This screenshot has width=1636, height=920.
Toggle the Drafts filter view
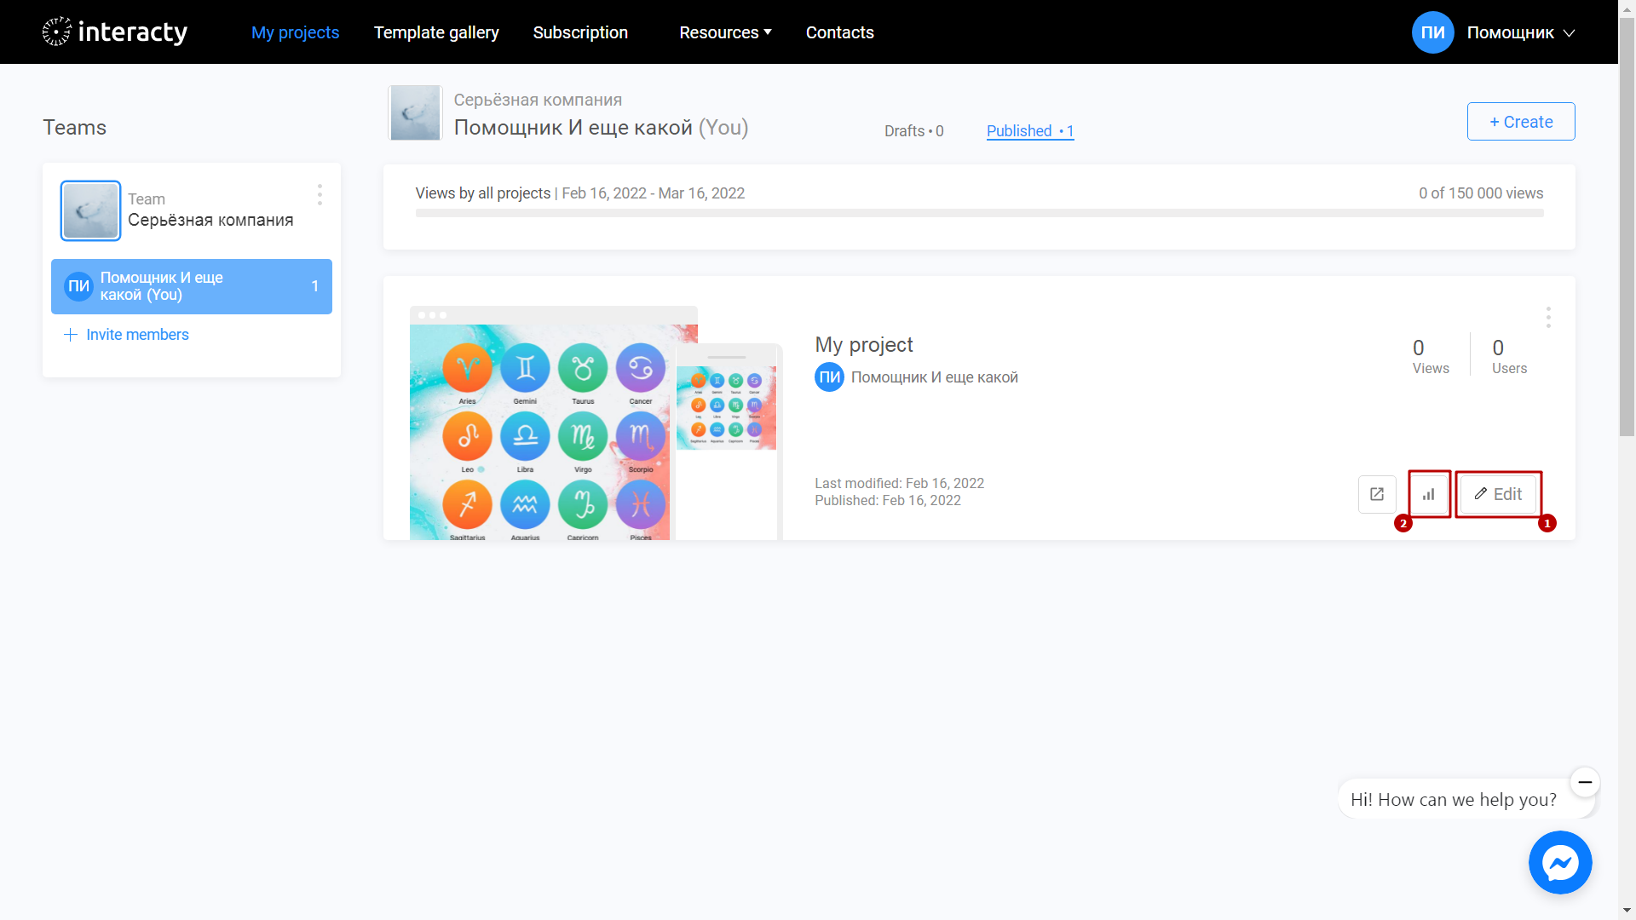[913, 130]
